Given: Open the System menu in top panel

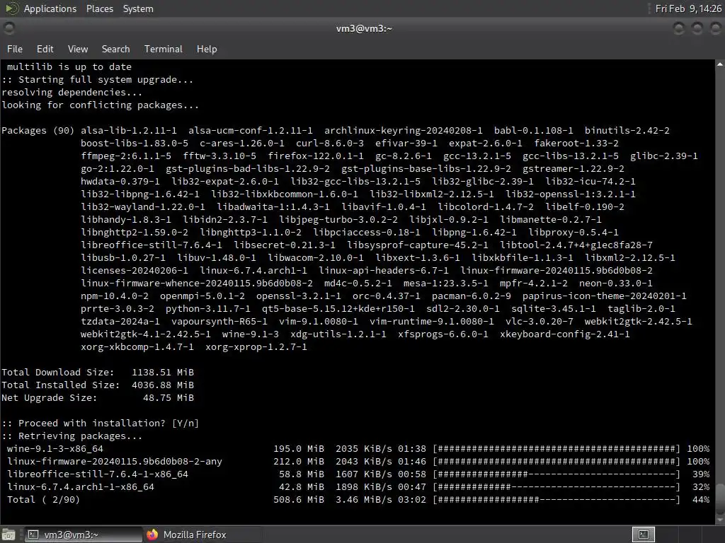Looking at the screenshot, I should click(138, 8).
